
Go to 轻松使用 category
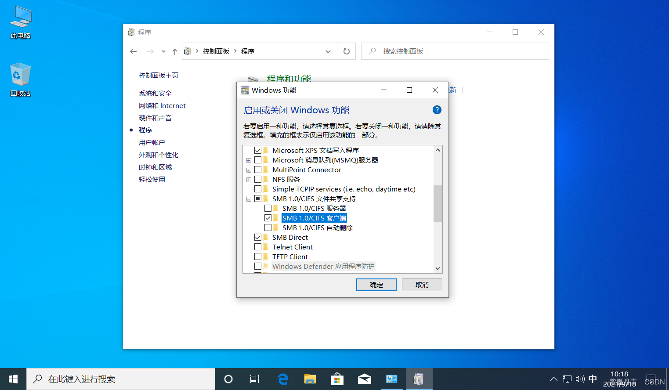[x=152, y=180]
